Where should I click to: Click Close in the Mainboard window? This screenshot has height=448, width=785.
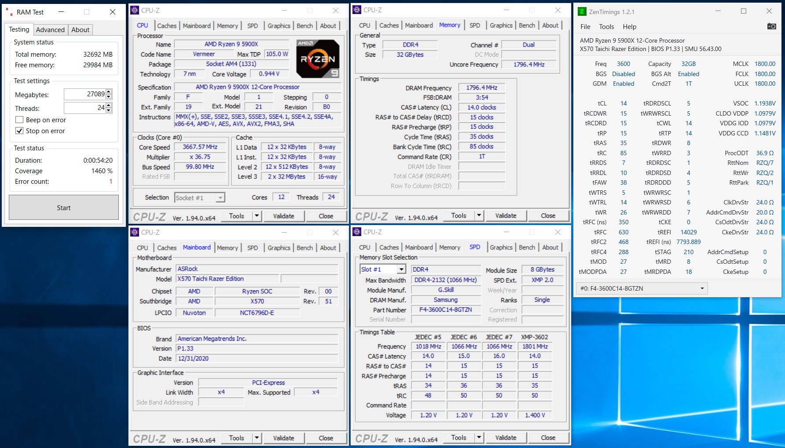coord(326,438)
